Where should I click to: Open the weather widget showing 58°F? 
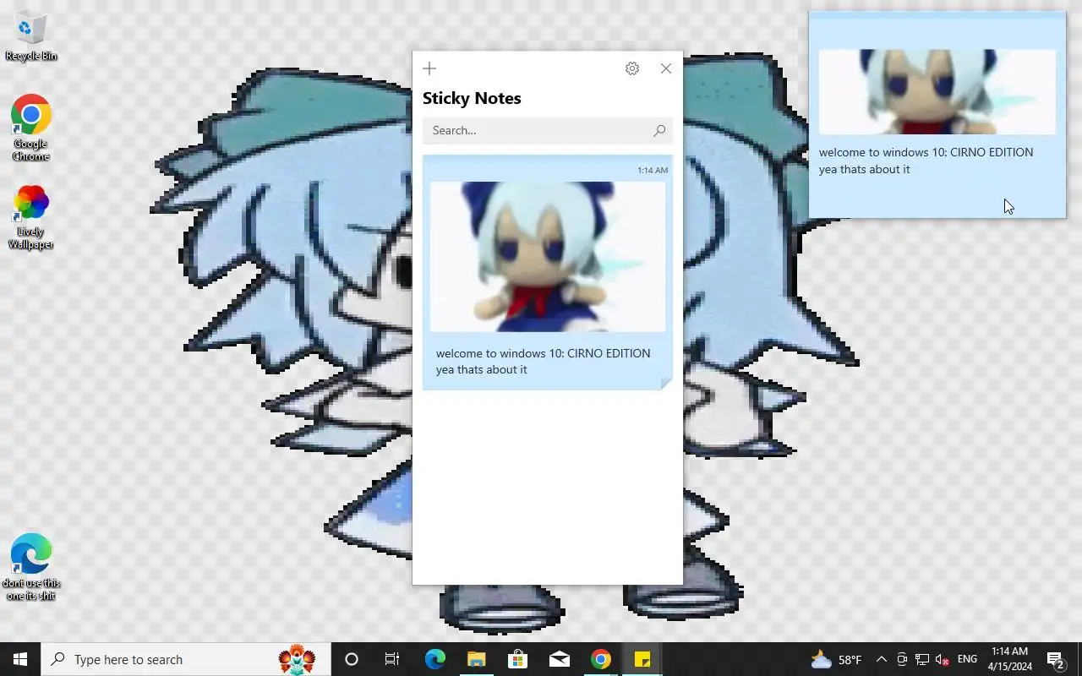[x=836, y=659]
